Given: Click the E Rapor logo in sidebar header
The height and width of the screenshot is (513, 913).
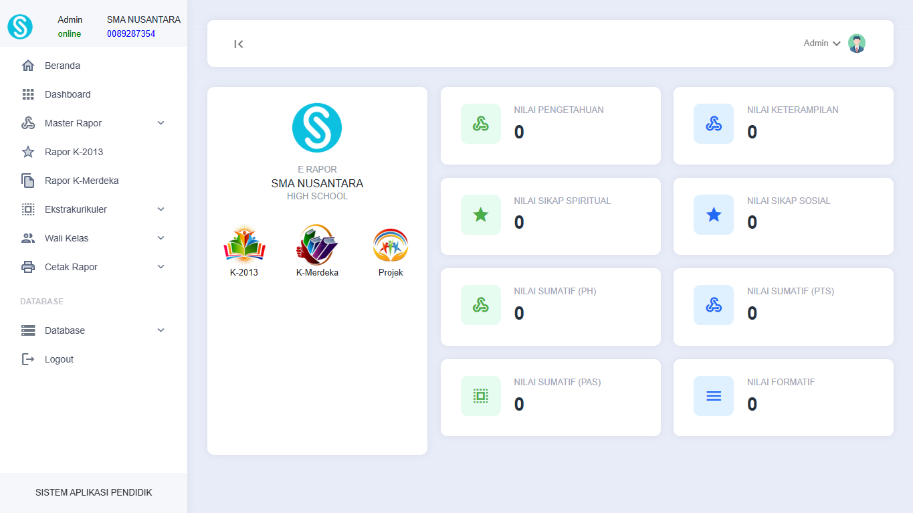Looking at the screenshot, I should point(20,27).
